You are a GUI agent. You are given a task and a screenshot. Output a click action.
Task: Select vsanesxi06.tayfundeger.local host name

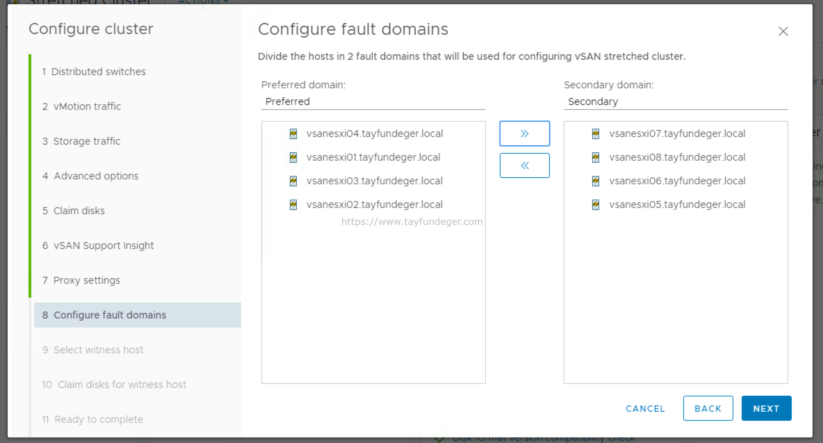[677, 181]
